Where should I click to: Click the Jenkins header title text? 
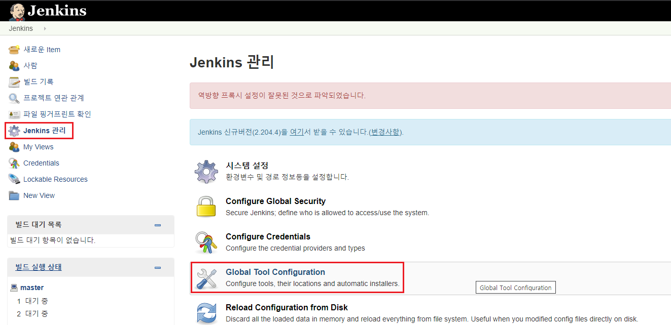tap(57, 11)
